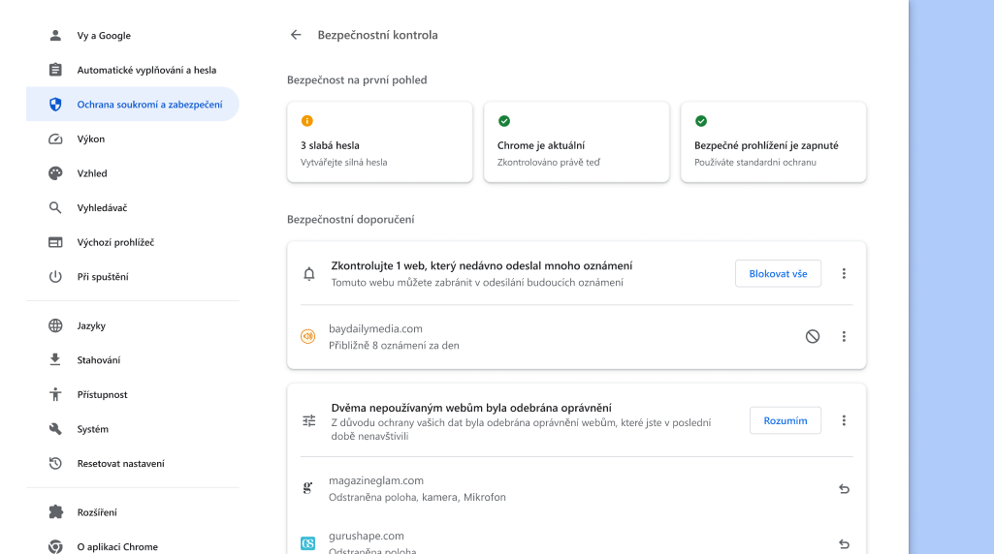Click the shield icon for Ochrana soukromí
This screenshot has height=554, width=994.
(x=55, y=105)
